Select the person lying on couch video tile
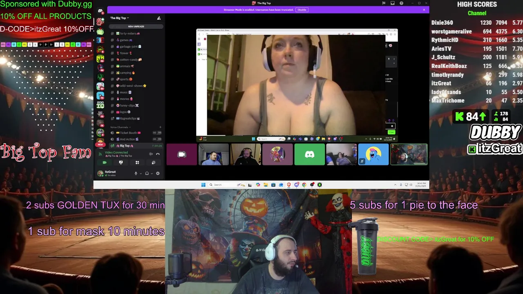 341,154
